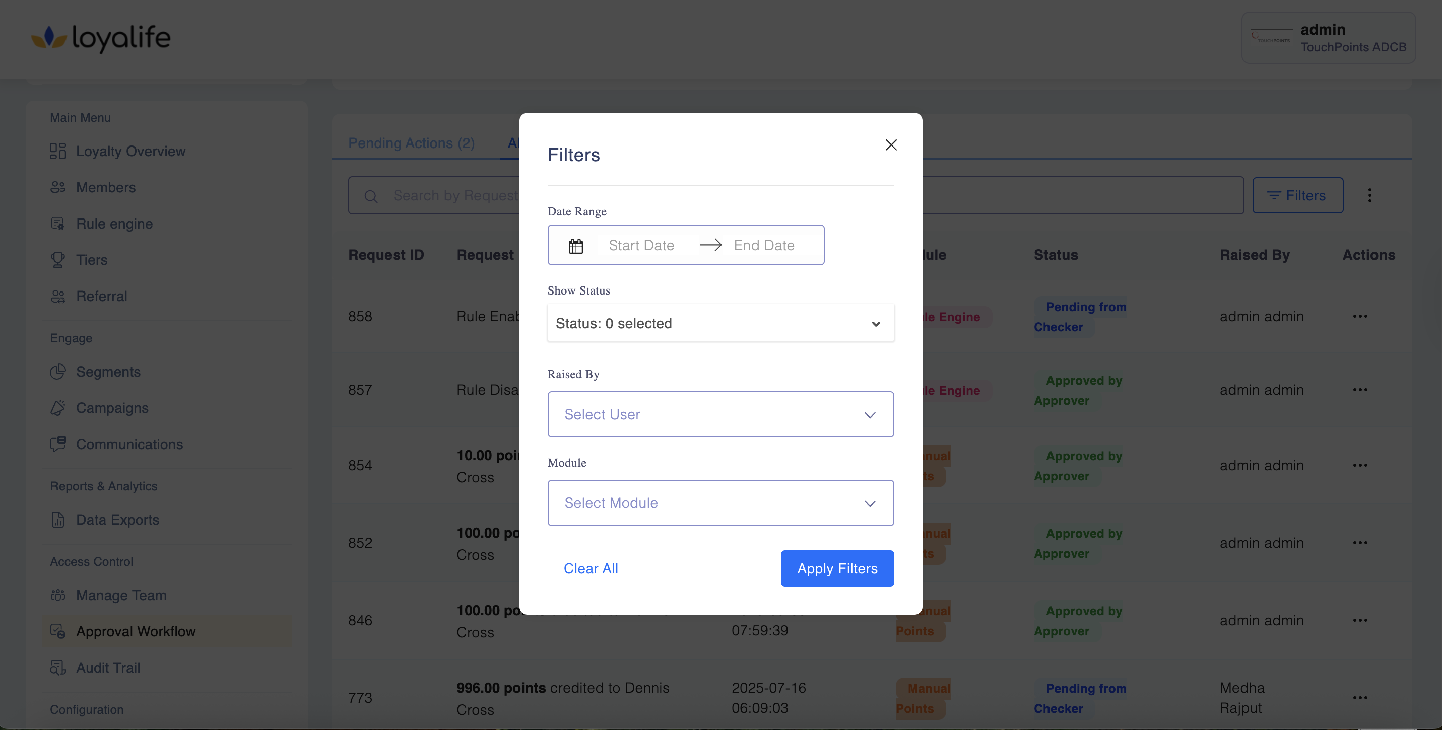Viewport: 1442px width, 730px height.
Task: Expand the Status: 0 selected dropdown
Action: pyautogui.click(x=720, y=323)
